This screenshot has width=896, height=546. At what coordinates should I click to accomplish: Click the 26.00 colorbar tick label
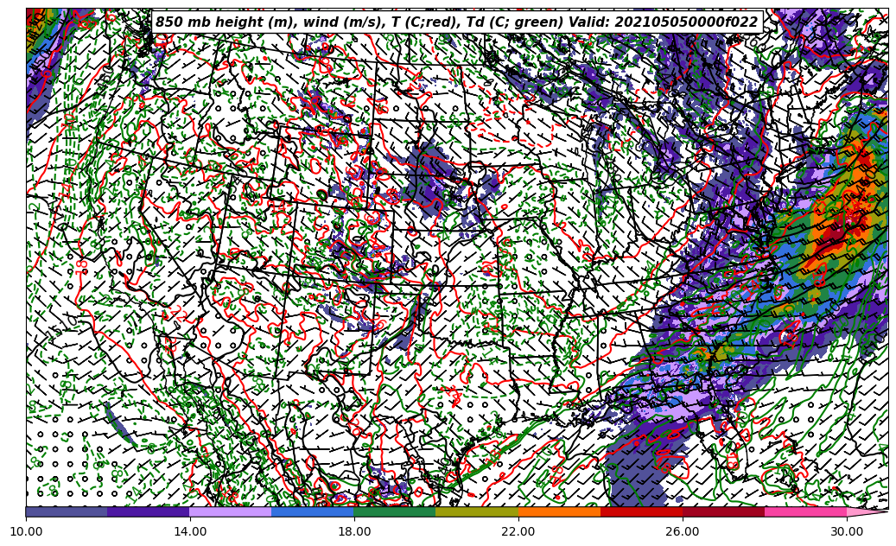(683, 531)
